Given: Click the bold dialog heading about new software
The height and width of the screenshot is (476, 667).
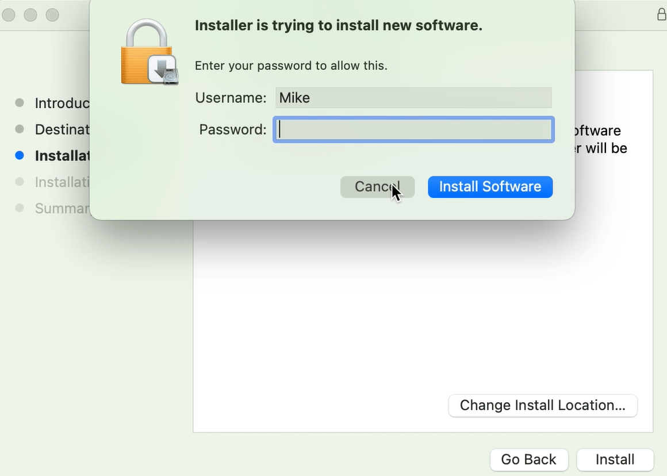Looking at the screenshot, I should pyautogui.click(x=338, y=25).
